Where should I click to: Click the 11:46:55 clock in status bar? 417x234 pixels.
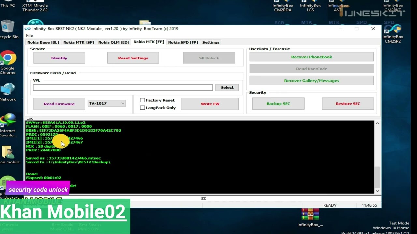(x=369, y=205)
